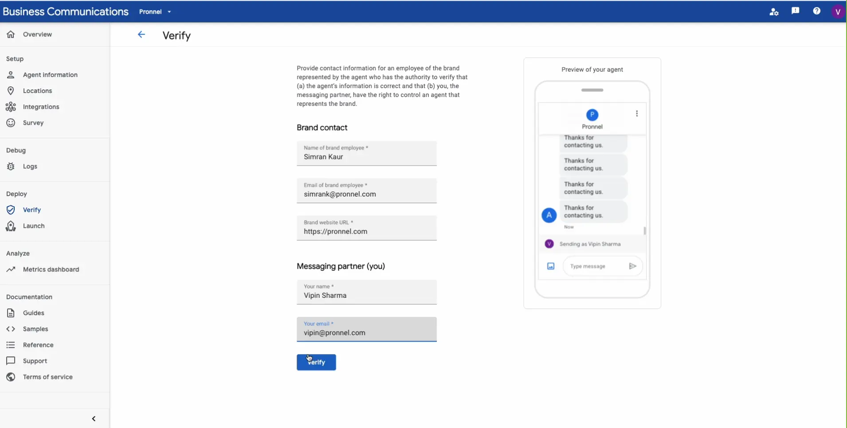Click Business Communications title

[x=66, y=12]
